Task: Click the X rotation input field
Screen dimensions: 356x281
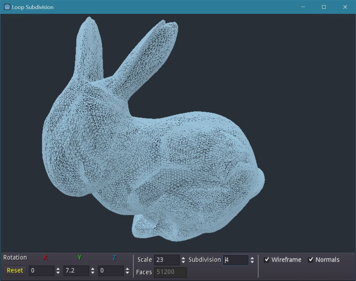Action: point(42,270)
